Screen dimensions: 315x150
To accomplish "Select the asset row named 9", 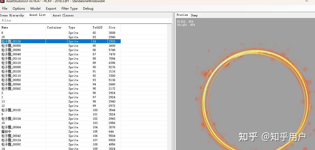I will (60, 115).
